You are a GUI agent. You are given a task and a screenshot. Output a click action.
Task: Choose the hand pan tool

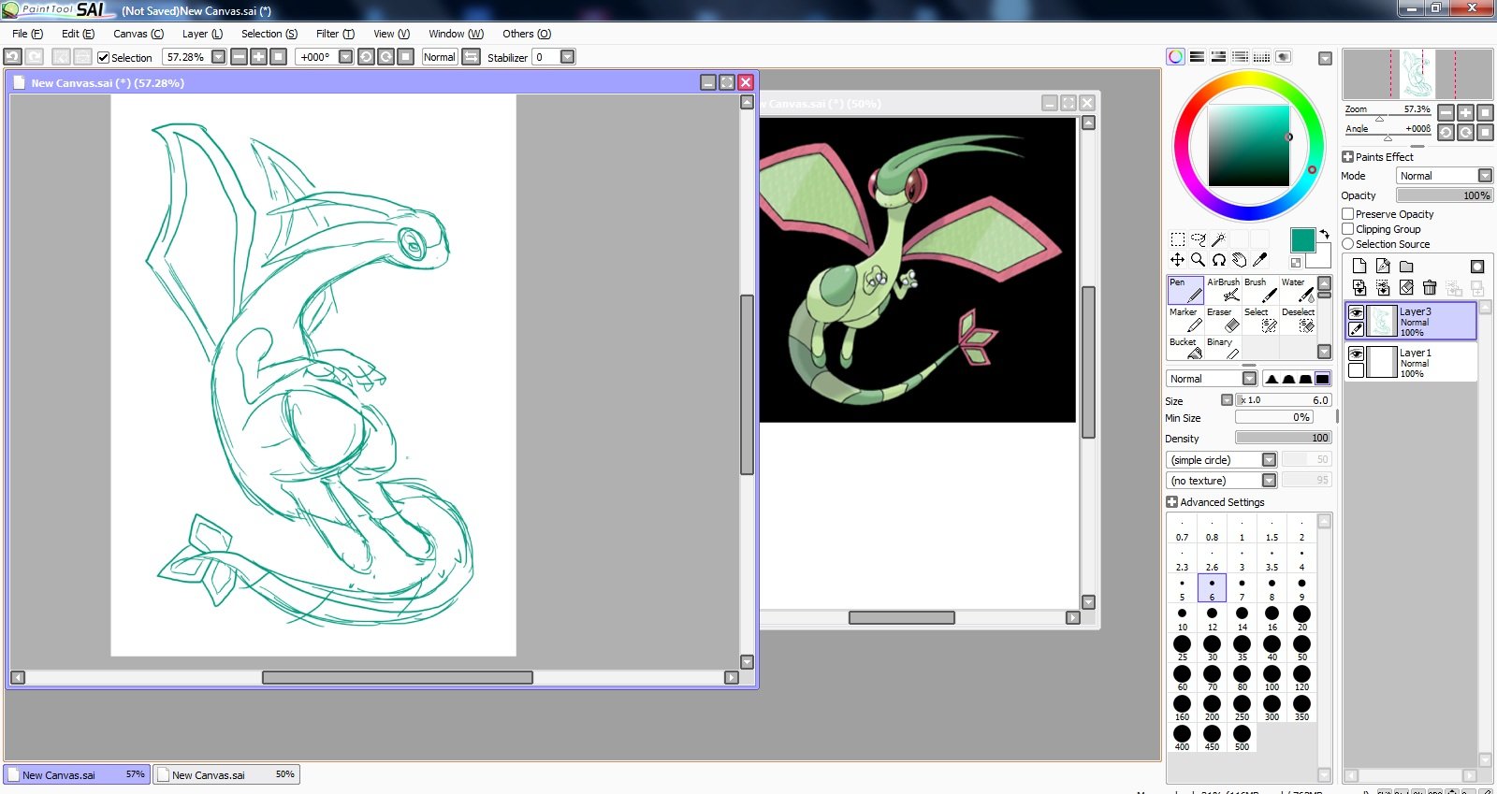(x=1239, y=260)
